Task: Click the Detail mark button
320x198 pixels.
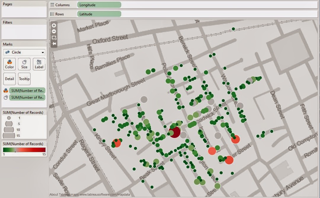Action: [x=9, y=79]
